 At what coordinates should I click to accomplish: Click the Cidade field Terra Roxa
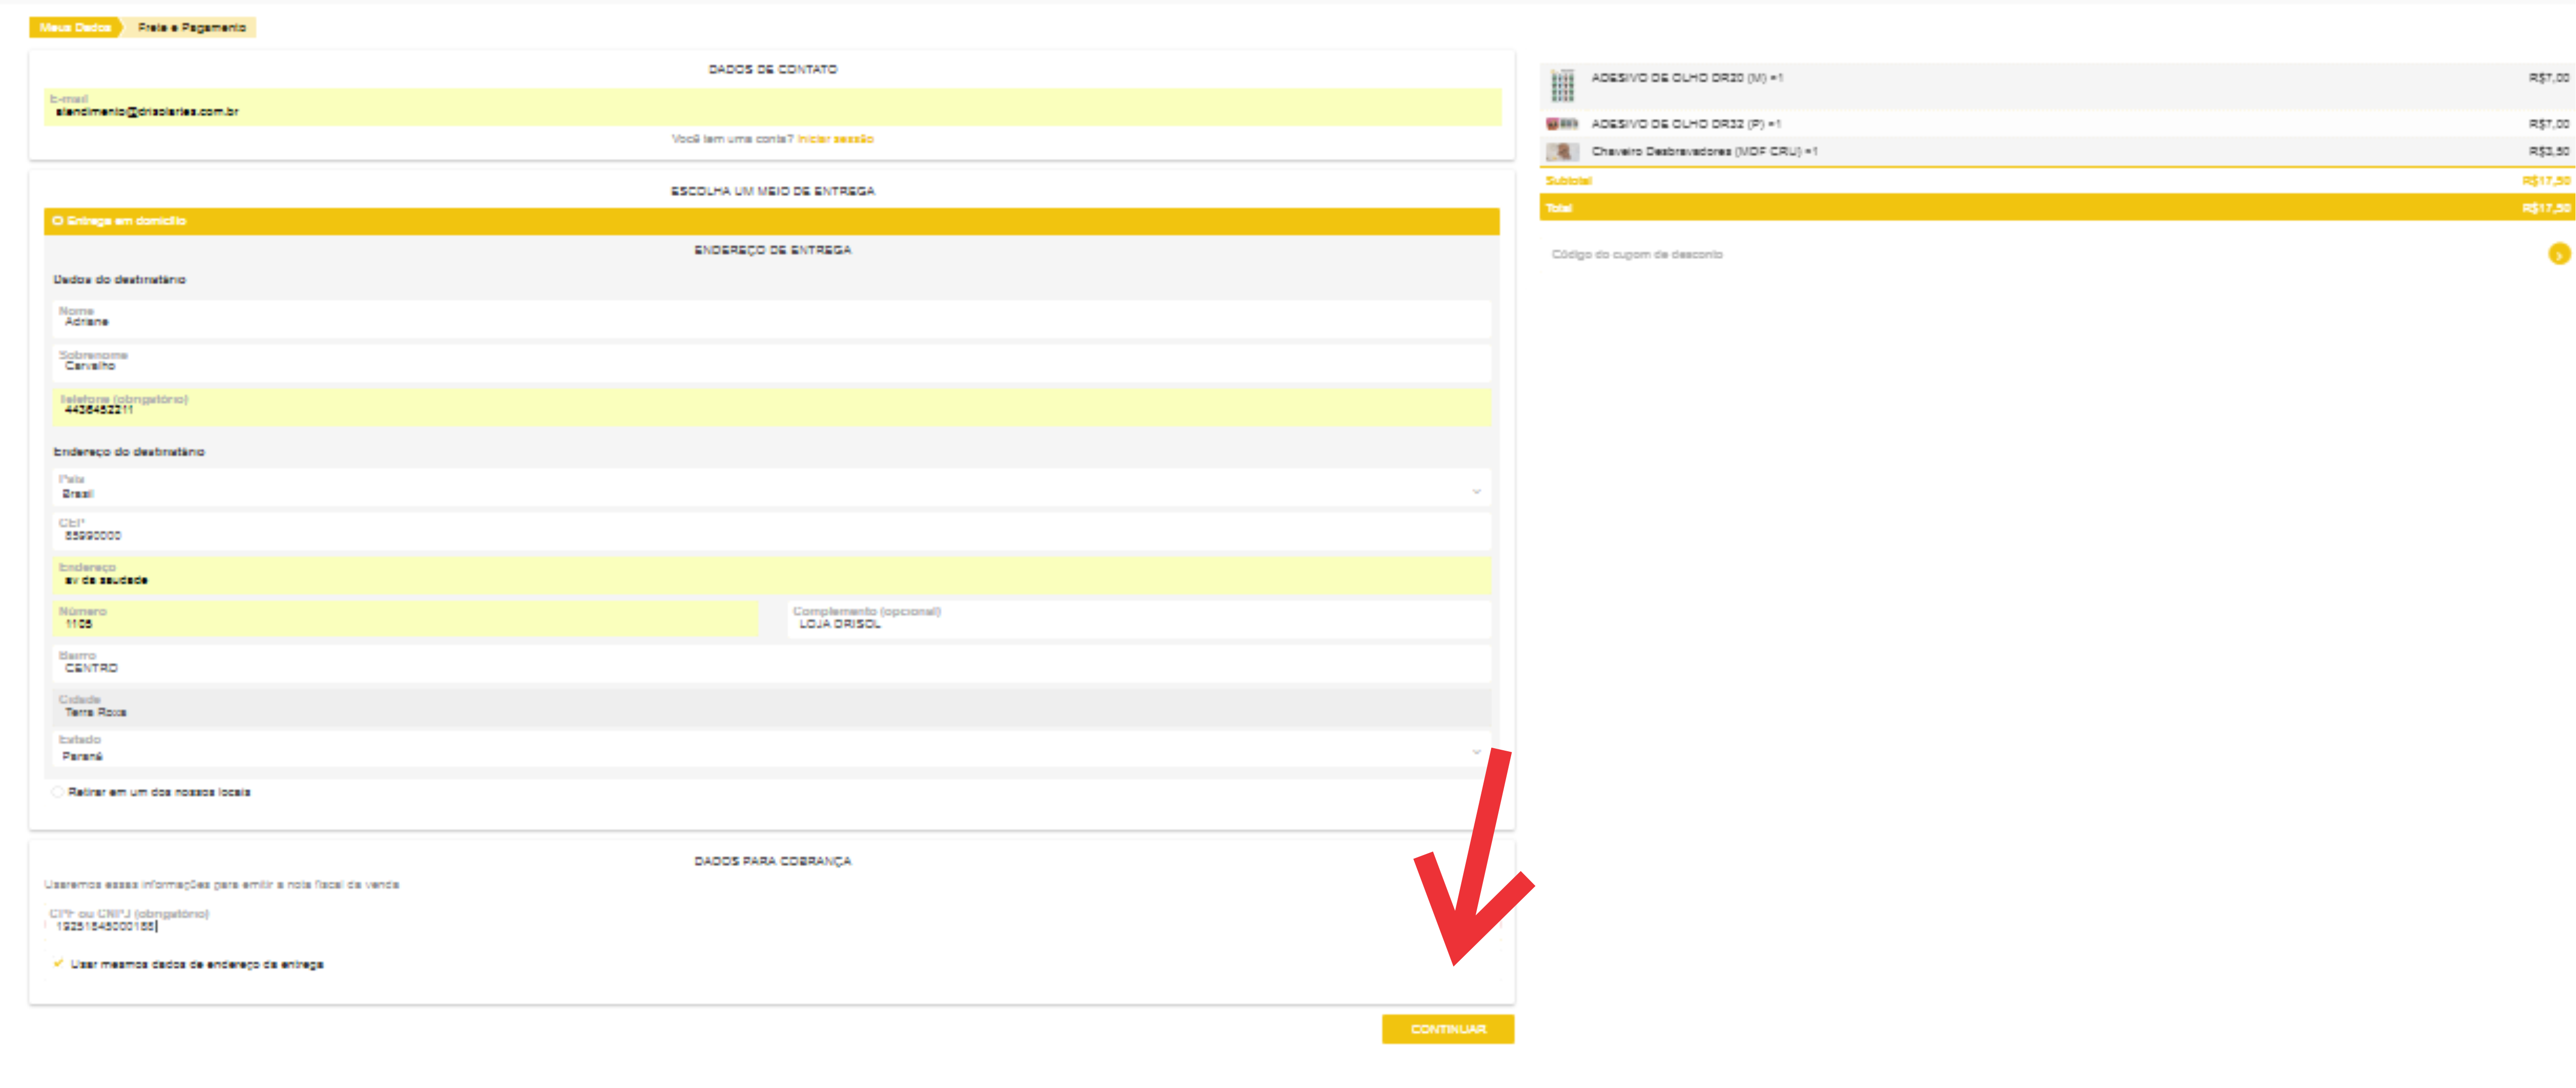(x=772, y=707)
